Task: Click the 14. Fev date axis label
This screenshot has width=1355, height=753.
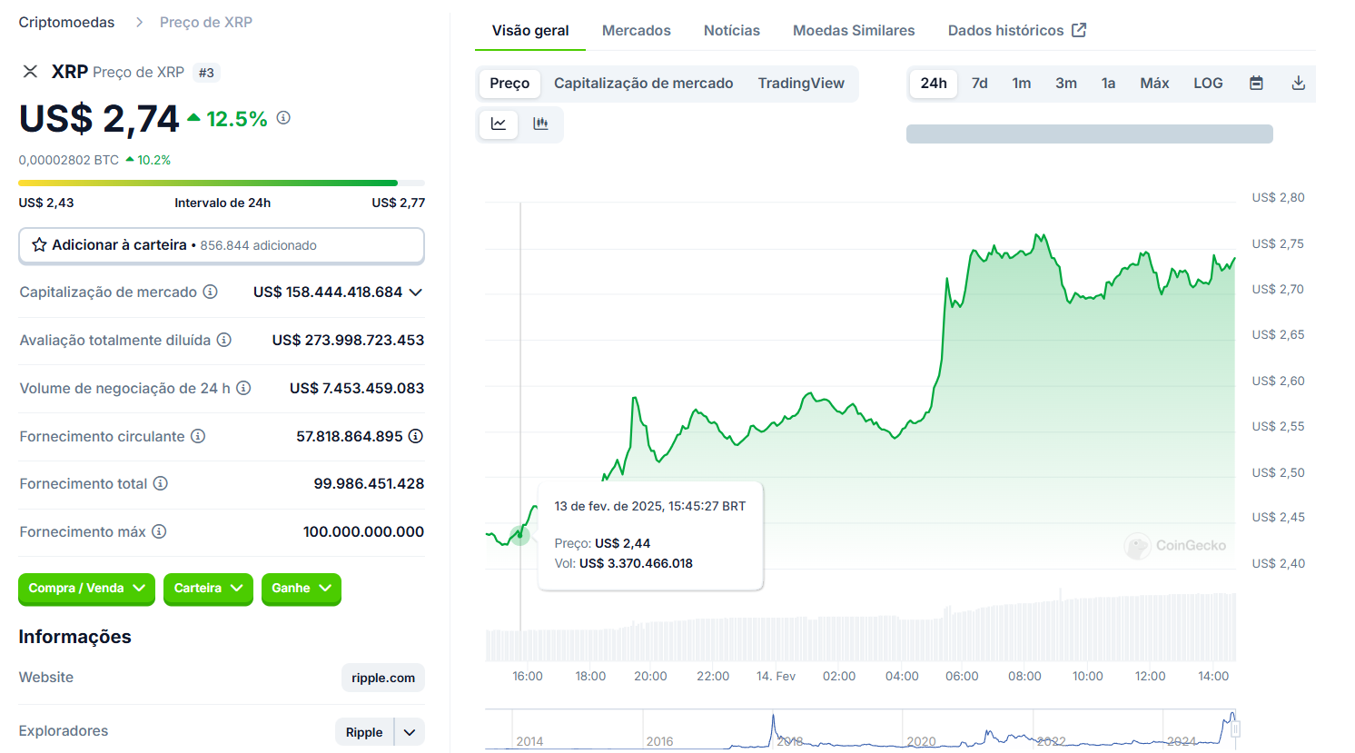Action: coord(776,676)
